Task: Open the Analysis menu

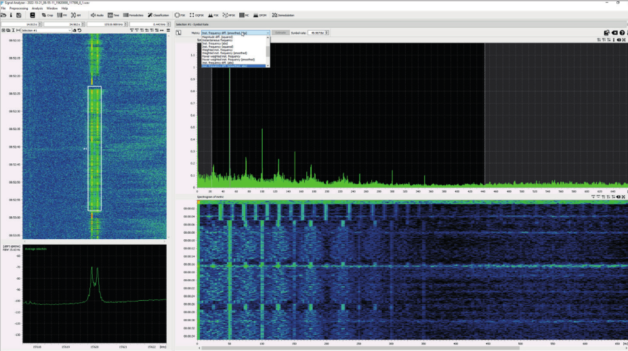Action: pyautogui.click(x=37, y=8)
